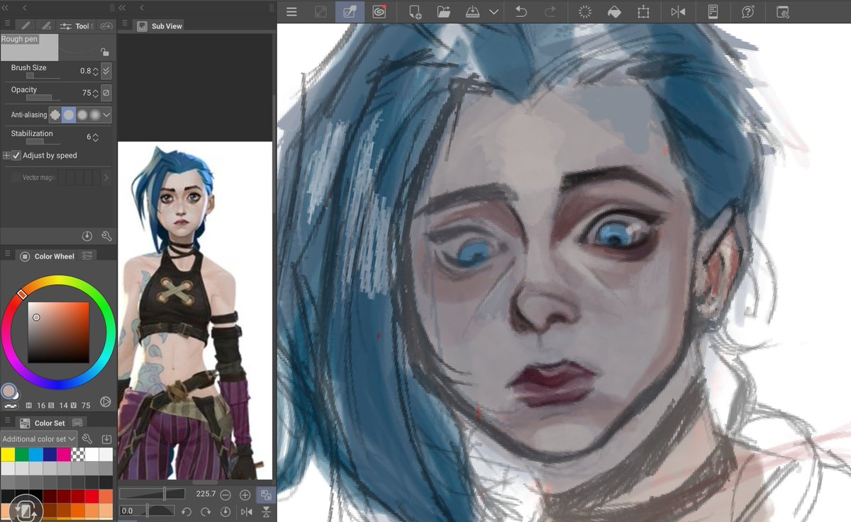Expand the save options dropdown arrow
The height and width of the screenshot is (522, 851).
point(494,12)
